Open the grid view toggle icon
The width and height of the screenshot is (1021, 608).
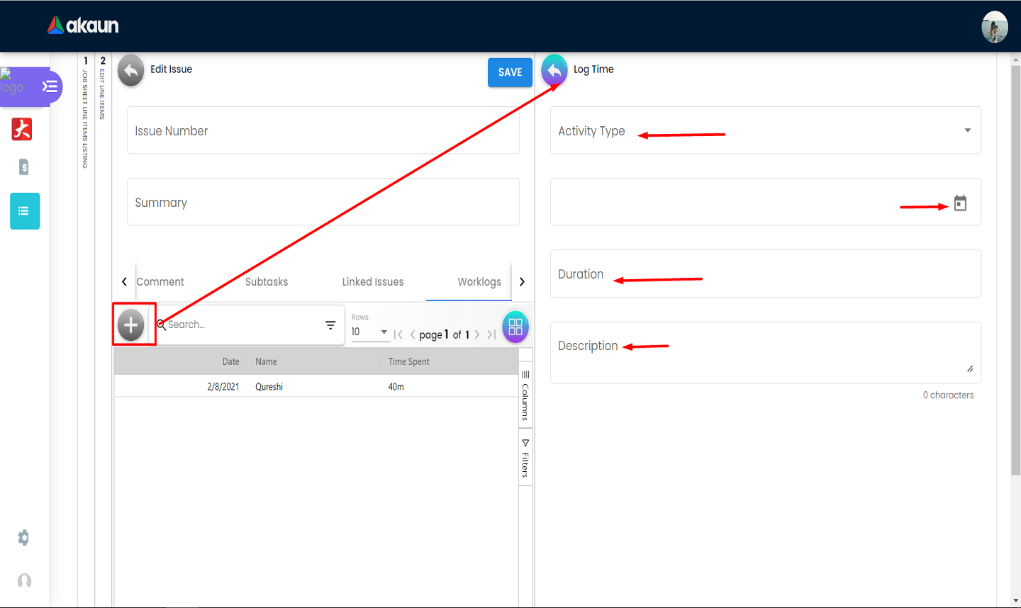(515, 327)
